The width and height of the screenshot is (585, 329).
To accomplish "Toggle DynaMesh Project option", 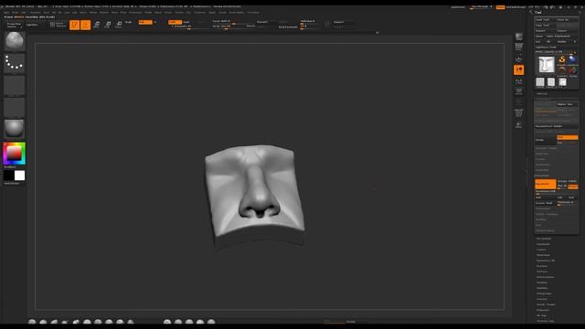I will tap(573, 186).
